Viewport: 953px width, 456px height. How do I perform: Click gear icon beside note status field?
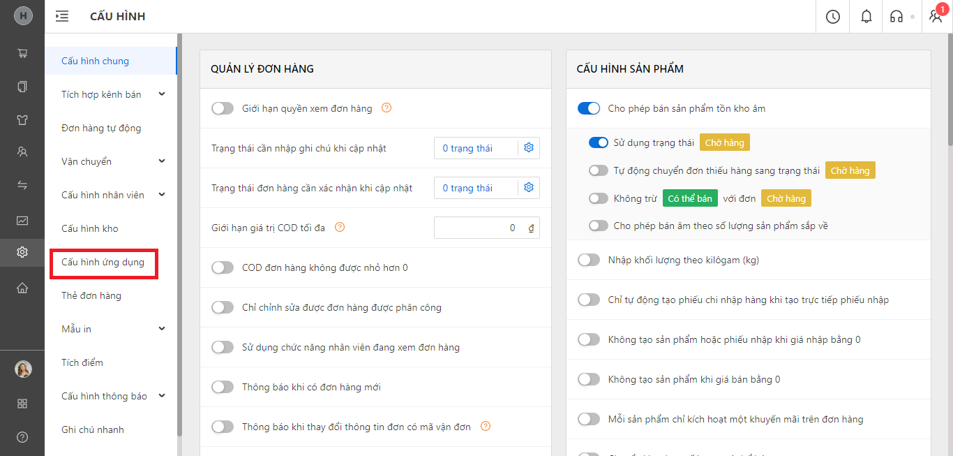coord(529,148)
